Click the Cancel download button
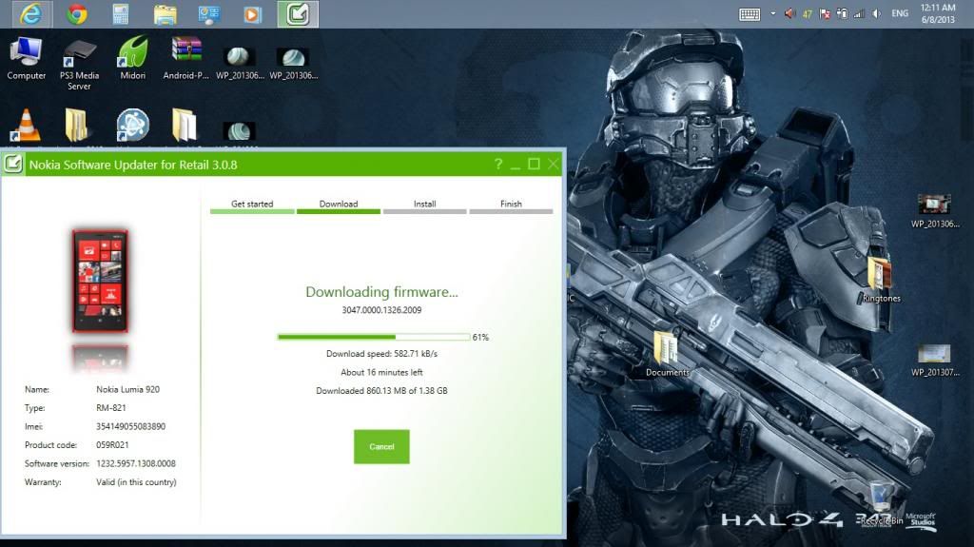 point(381,446)
